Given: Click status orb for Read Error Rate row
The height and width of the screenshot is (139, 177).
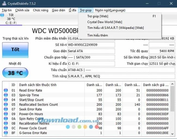Looking at the screenshot, I should tap(6, 90).
